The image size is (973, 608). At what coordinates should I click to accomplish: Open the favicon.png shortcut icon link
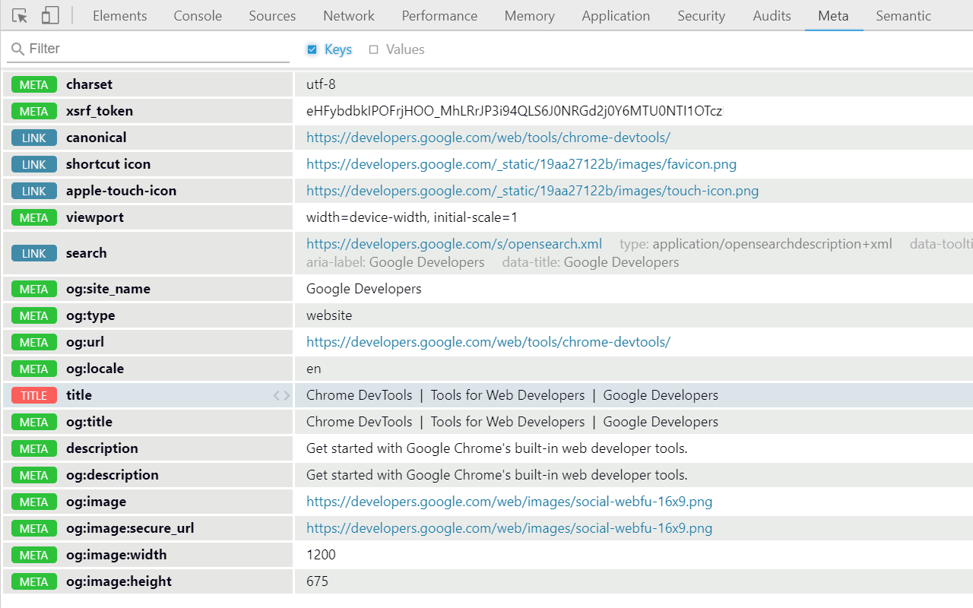point(521,164)
